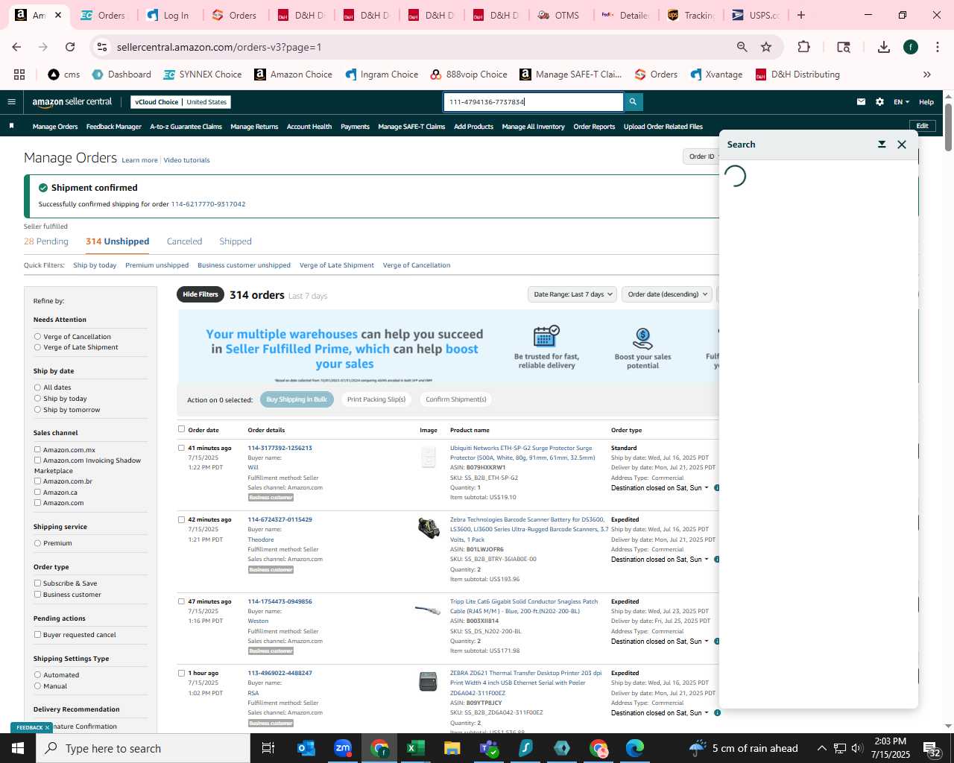This screenshot has height=763, width=954.
Task: Bookmark this page with the star icon
Action: 766,47
